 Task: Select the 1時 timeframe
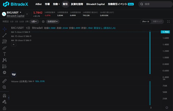click(27, 22)
